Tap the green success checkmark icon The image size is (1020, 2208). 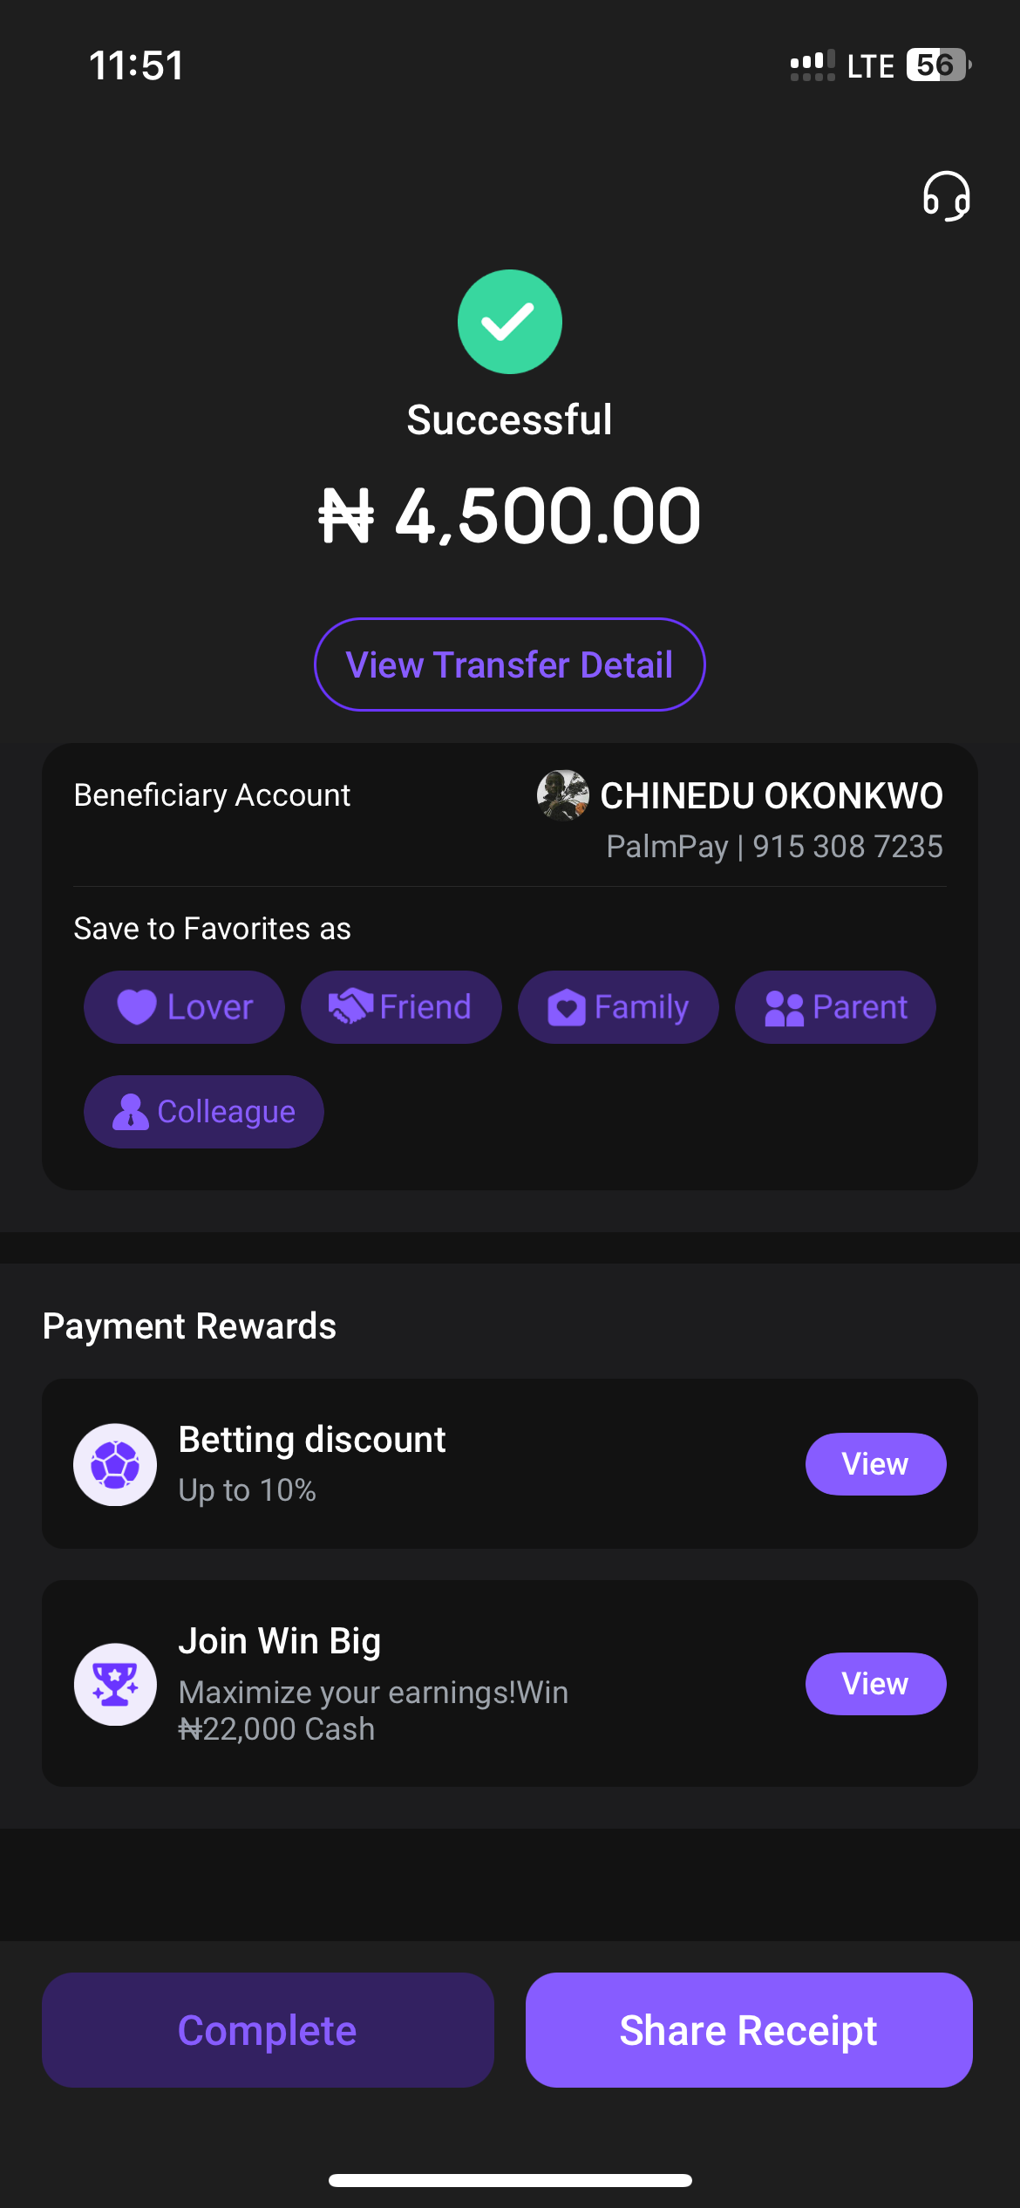tap(510, 322)
